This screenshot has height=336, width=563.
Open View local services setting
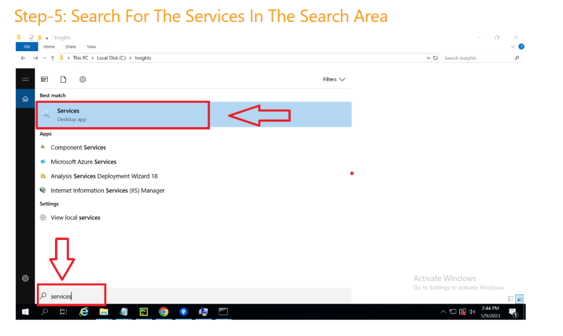click(75, 218)
